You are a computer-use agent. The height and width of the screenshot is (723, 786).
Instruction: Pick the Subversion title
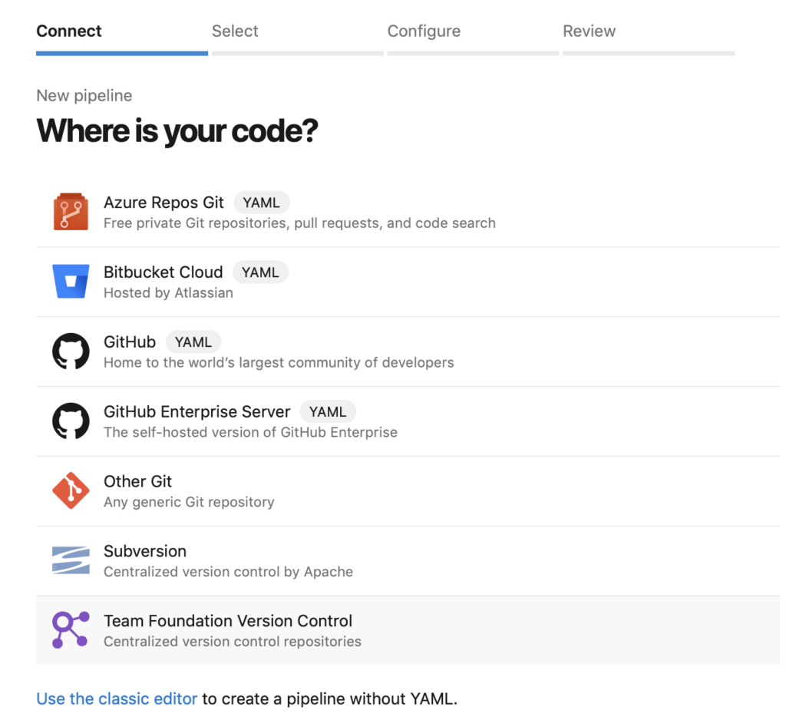(x=145, y=550)
